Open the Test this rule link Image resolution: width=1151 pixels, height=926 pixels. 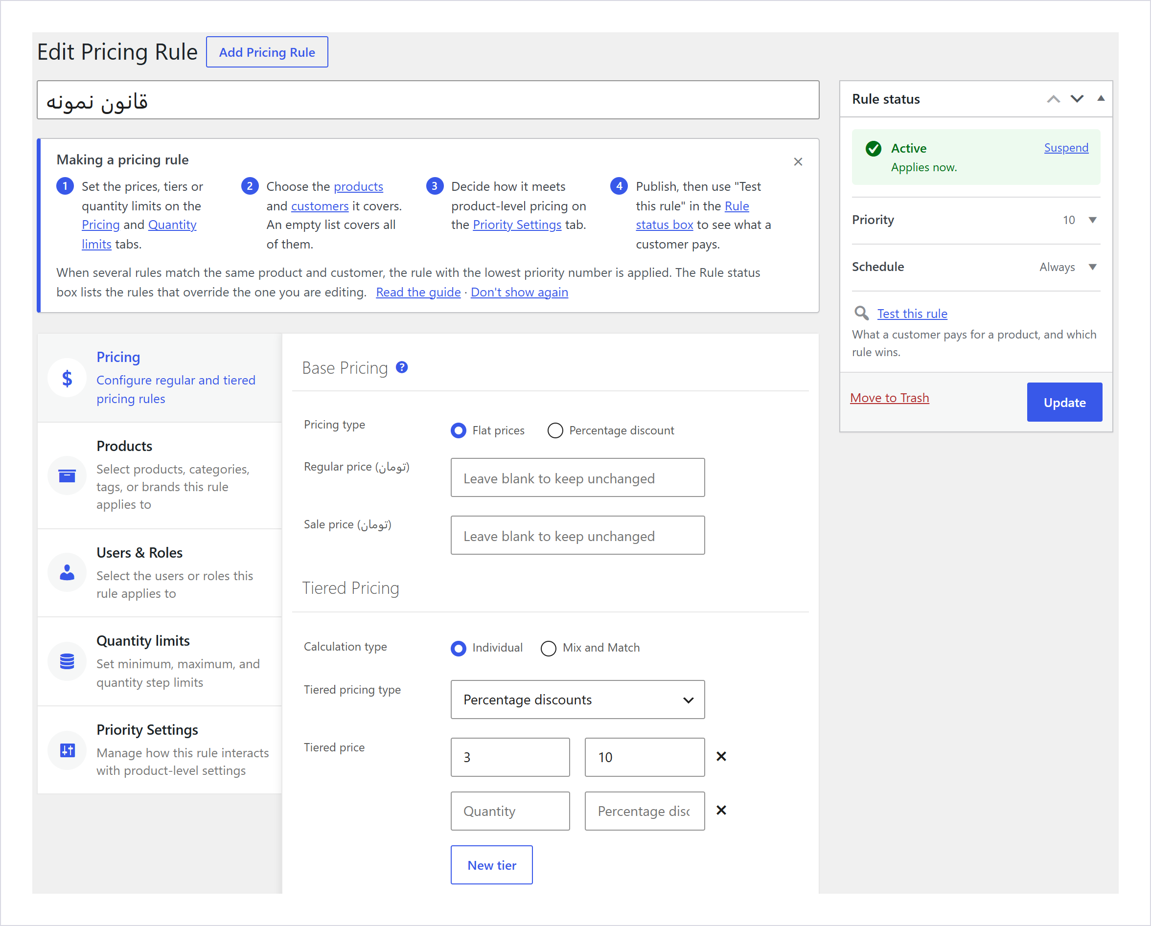click(x=912, y=313)
